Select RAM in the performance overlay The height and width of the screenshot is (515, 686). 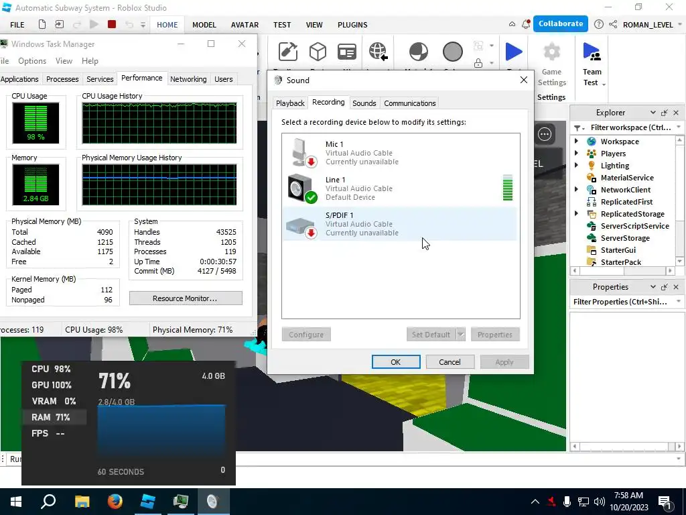pos(54,417)
